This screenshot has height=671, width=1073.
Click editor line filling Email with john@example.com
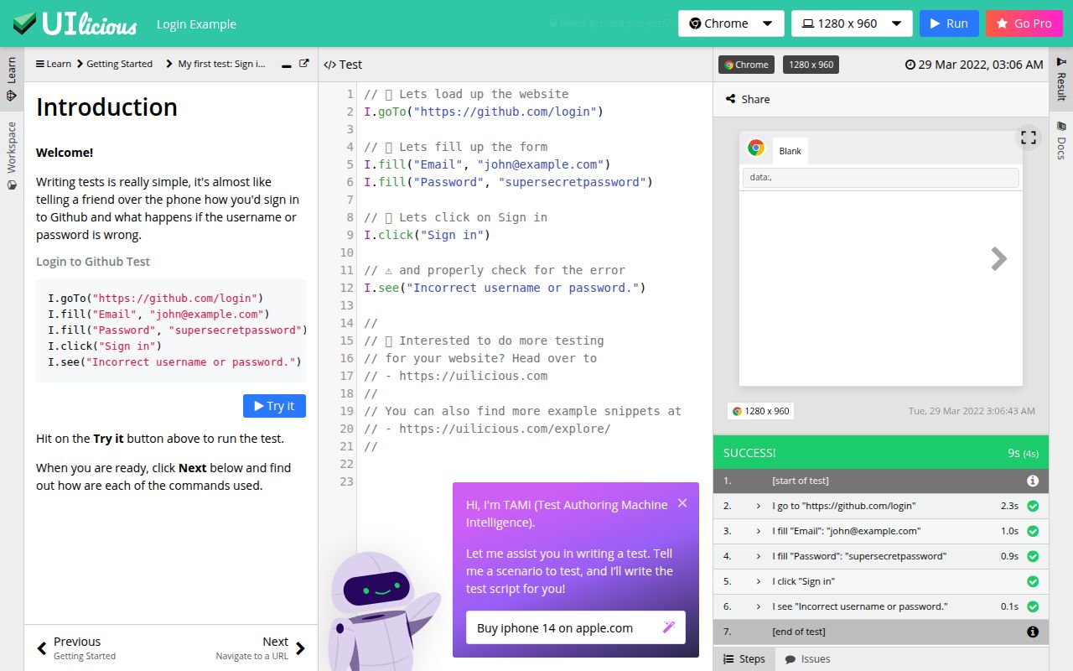[x=487, y=164]
